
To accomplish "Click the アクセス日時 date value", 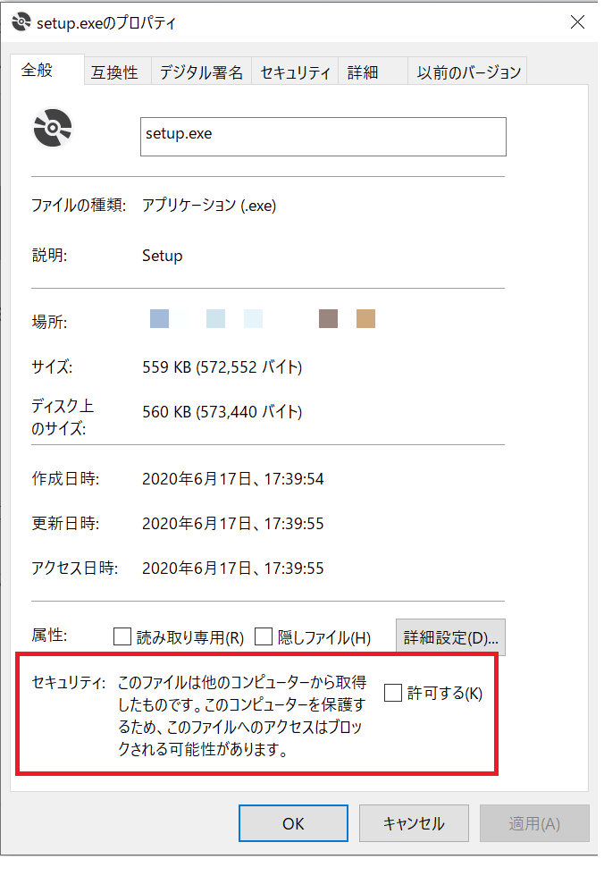I will click(233, 569).
